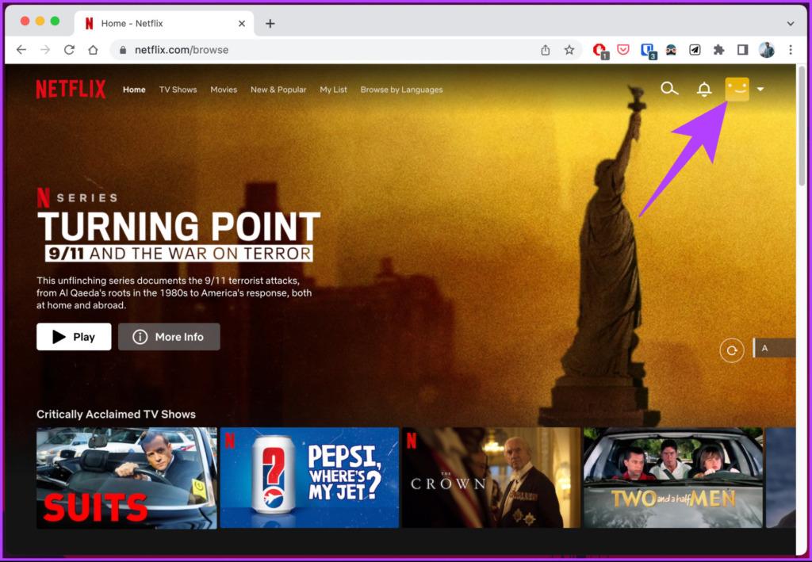Click the share page icon
This screenshot has width=812, height=562.
click(x=546, y=50)
